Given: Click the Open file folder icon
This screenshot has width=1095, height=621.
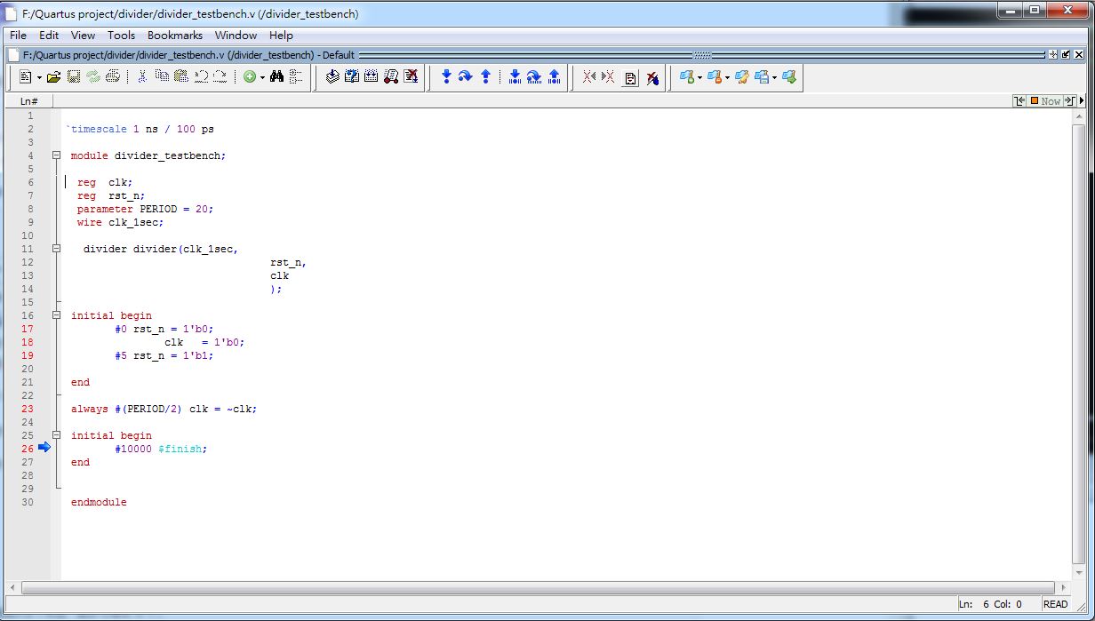Looking at the screenshot, I should coord(54,77).
